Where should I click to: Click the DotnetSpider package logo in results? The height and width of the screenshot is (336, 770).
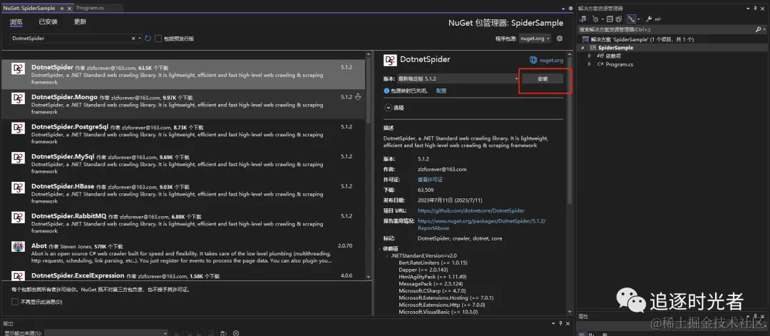point(18,68)
